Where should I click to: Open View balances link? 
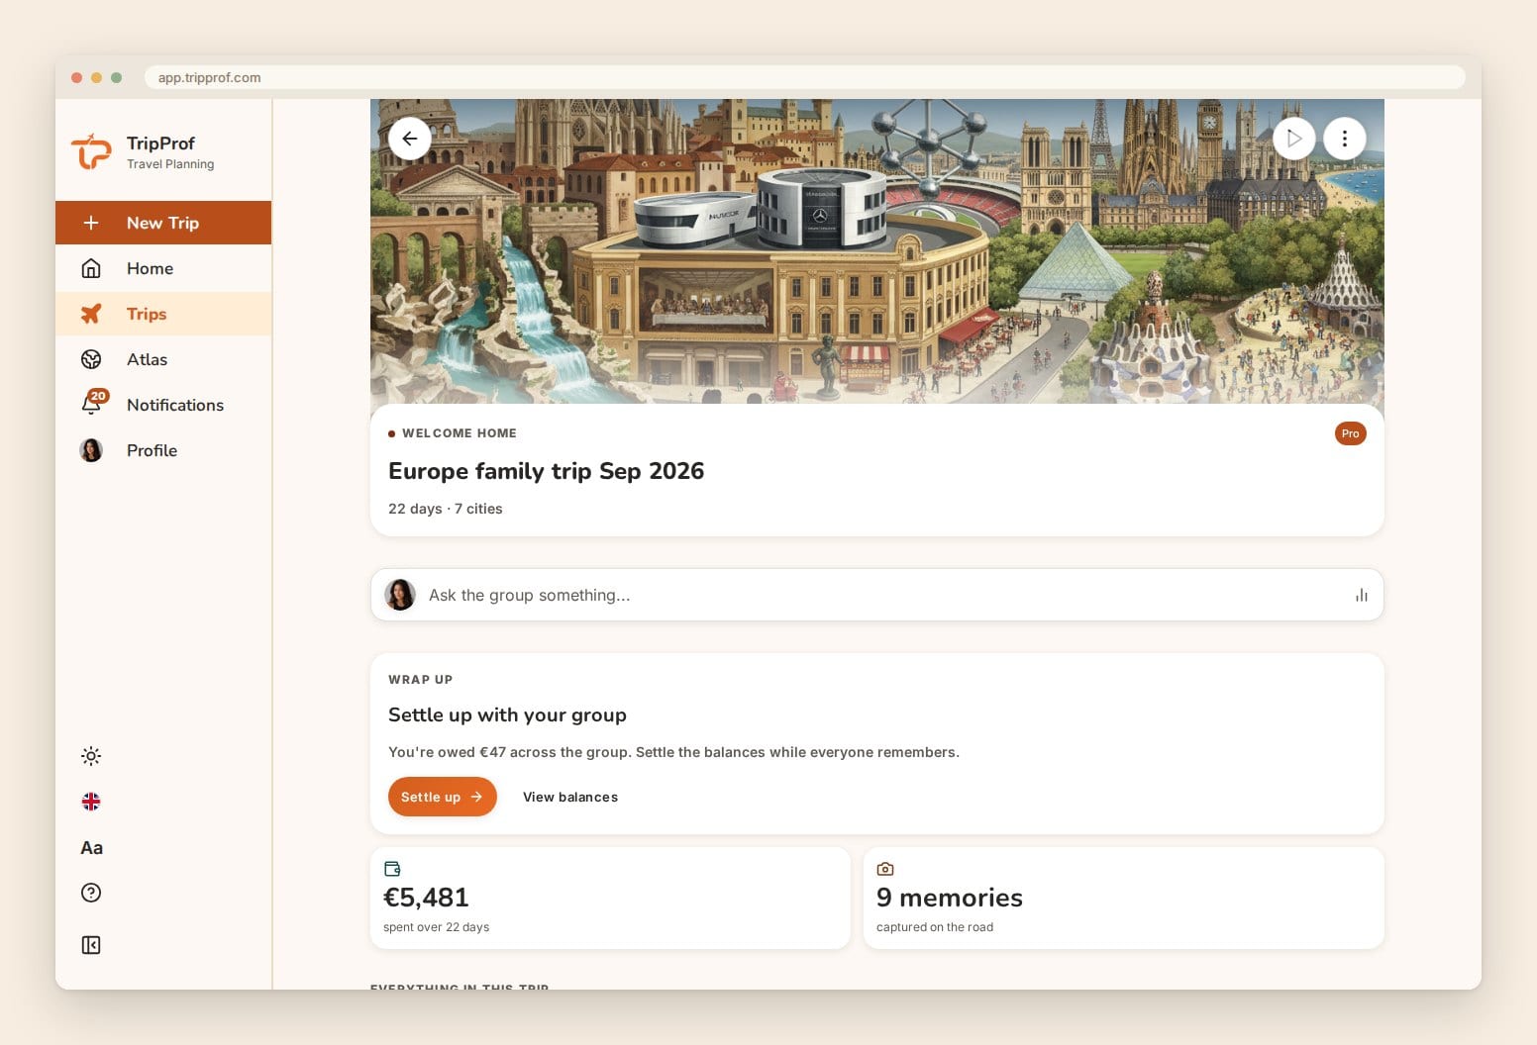coord(570,797)
